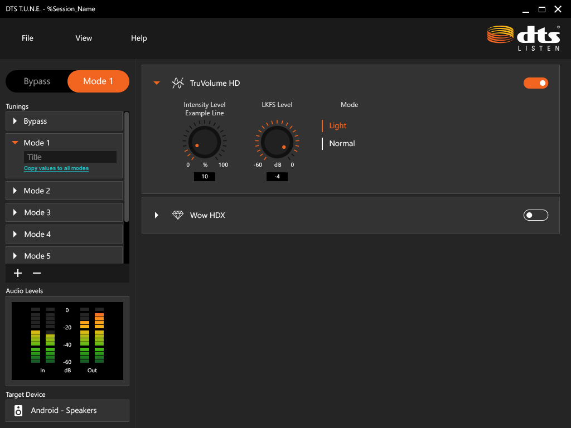Switch to Mode 1 in the top toggle
Image resolution: width=571 pixels, height=428 pixels.
(x=98, y=81)
